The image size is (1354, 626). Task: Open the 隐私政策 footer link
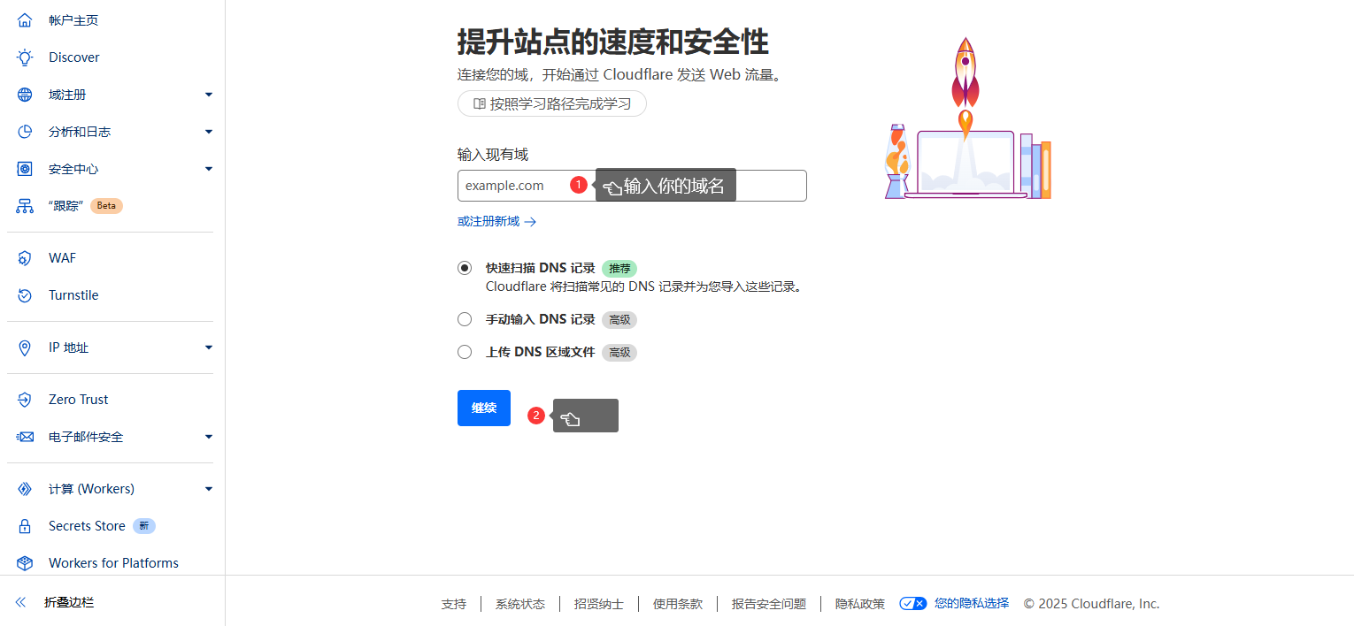[x=859, y=603]
